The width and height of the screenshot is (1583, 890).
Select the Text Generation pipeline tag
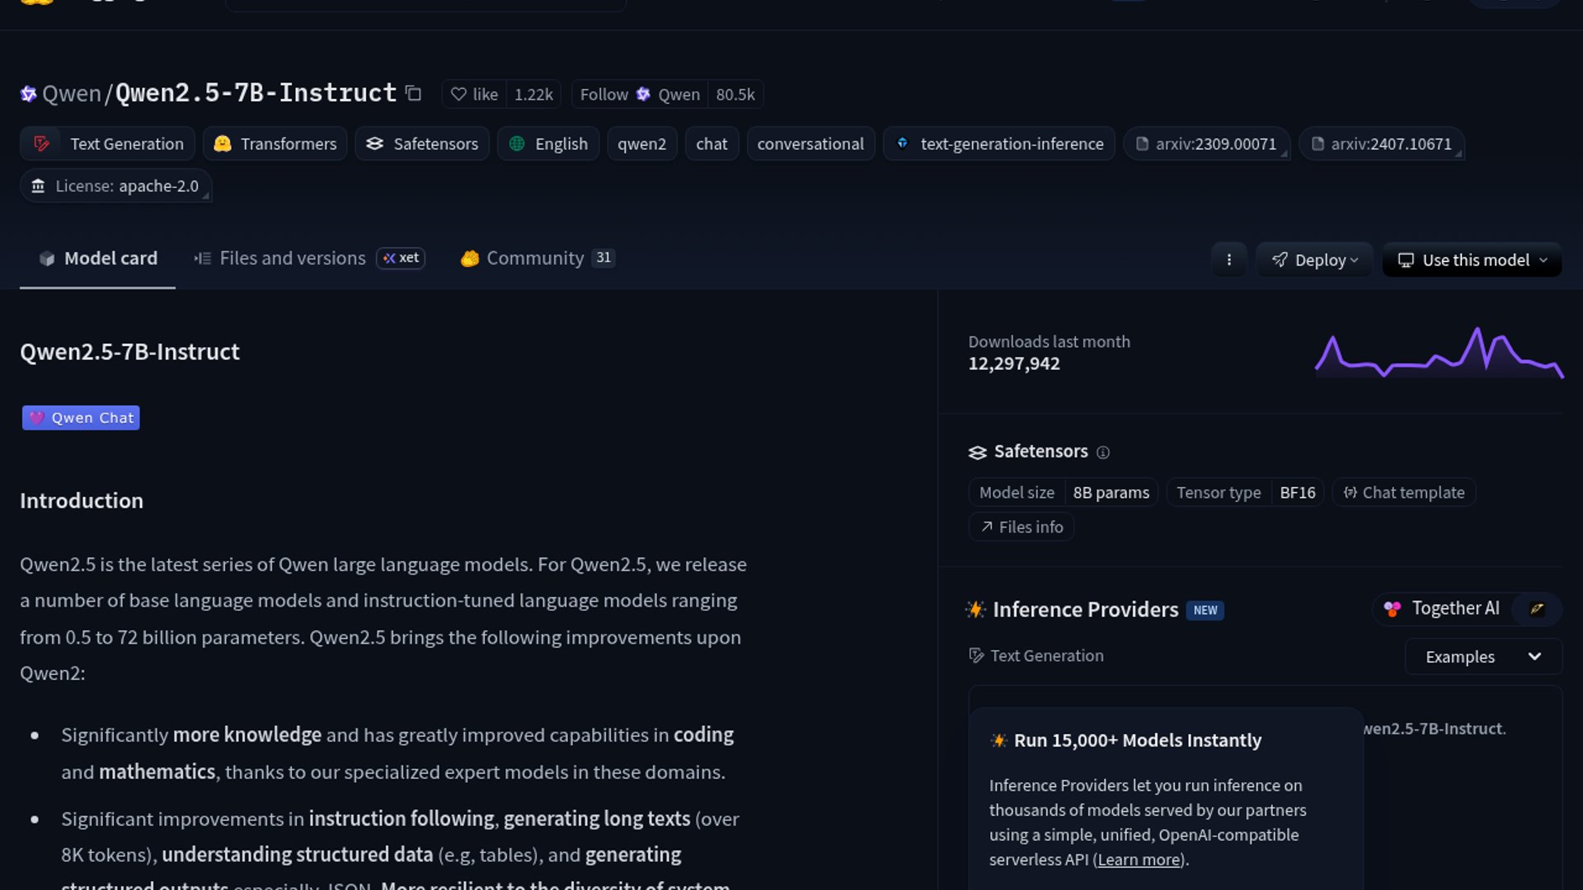(106, 143)
